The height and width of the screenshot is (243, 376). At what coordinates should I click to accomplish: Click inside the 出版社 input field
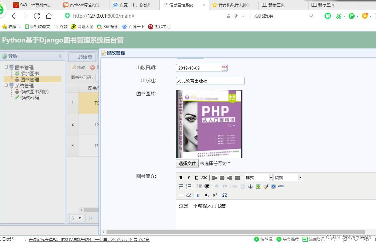tap(210, 81)
